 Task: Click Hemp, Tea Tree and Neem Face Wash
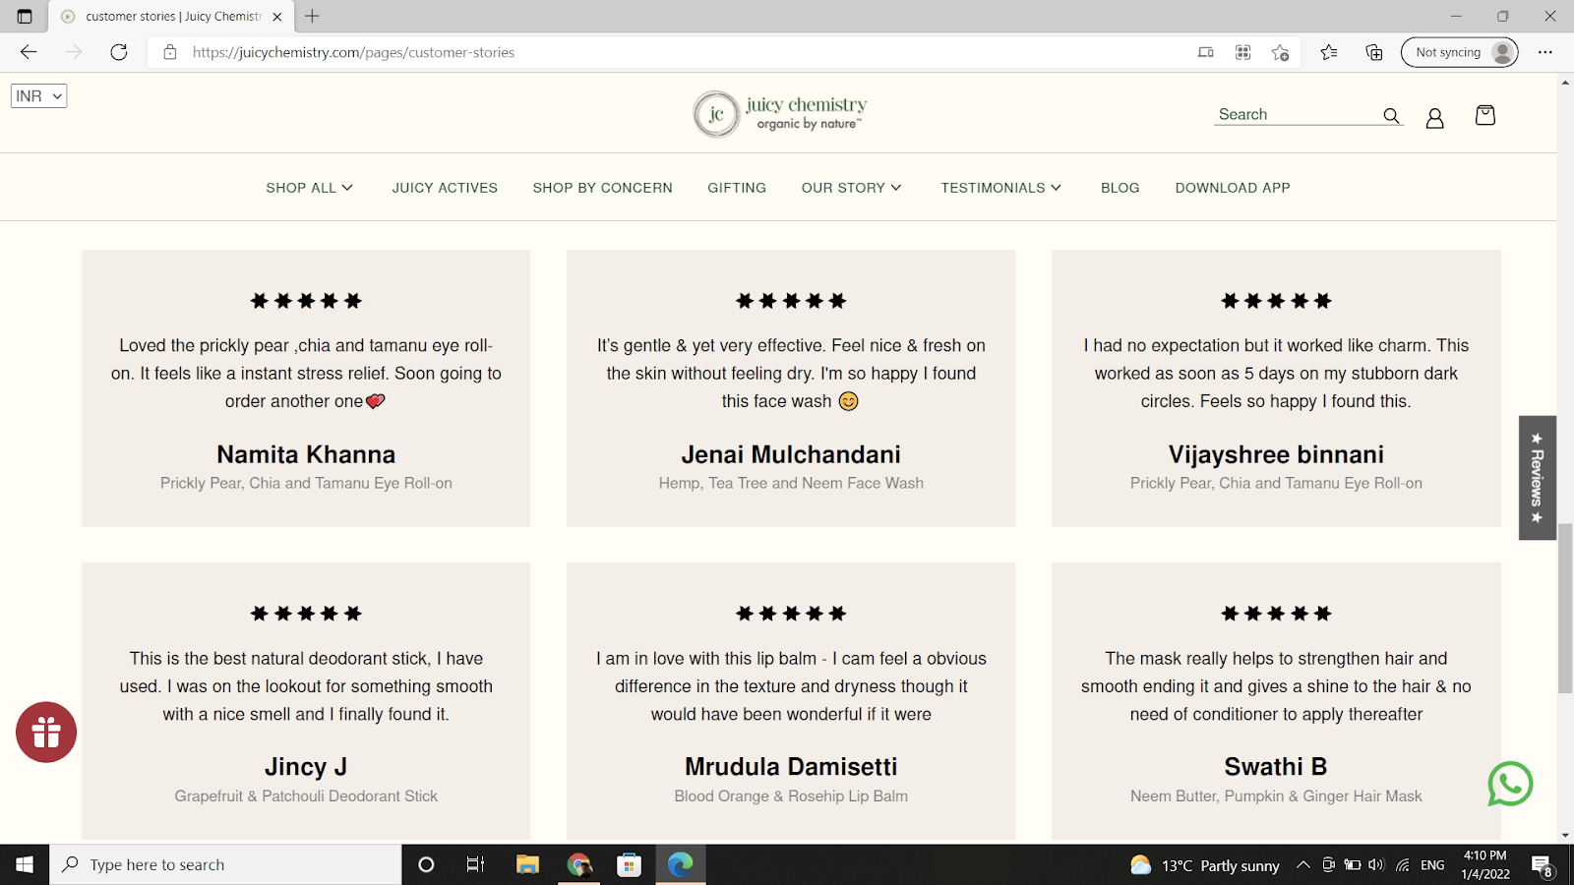point(791,483)
